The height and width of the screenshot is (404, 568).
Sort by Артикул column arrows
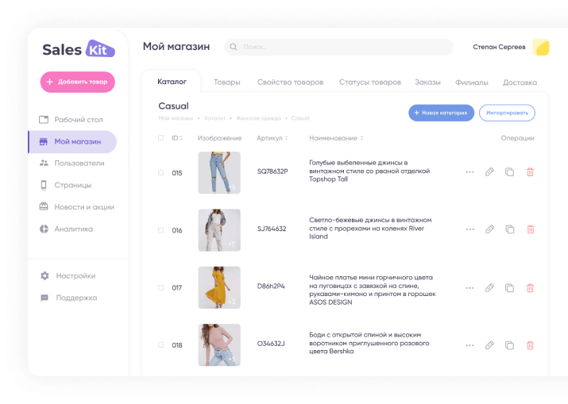286,138
